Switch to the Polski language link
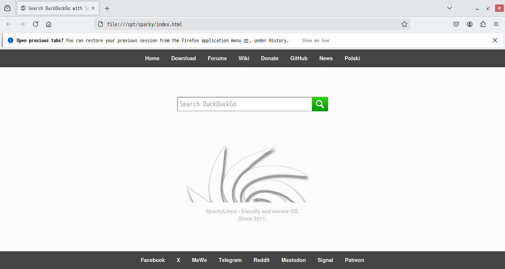Viewport: 505px width, 269px height. point(352,58)
